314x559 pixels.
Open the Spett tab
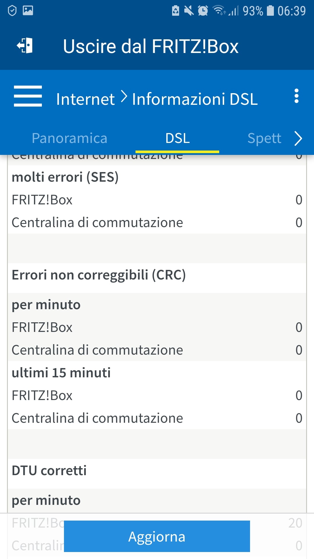(x=264, y=138)
